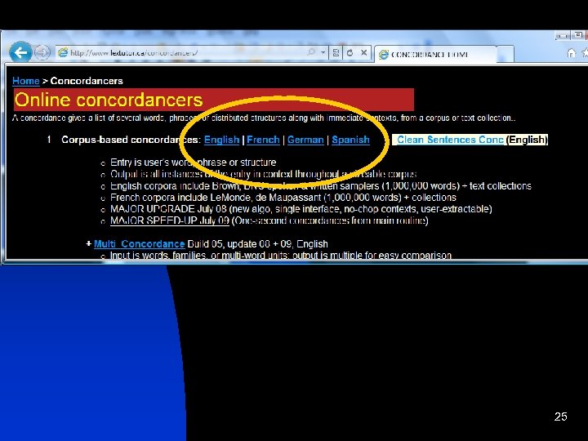
Task: Open Clean Sentences Conc link
Action: tap(450, 140)
